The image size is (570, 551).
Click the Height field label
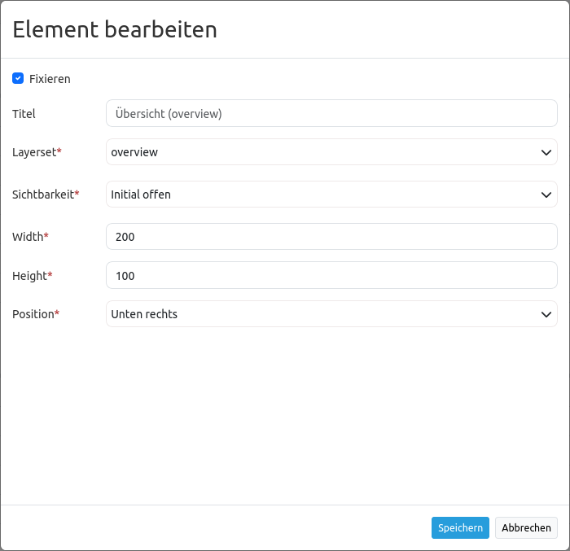point(31,276)
